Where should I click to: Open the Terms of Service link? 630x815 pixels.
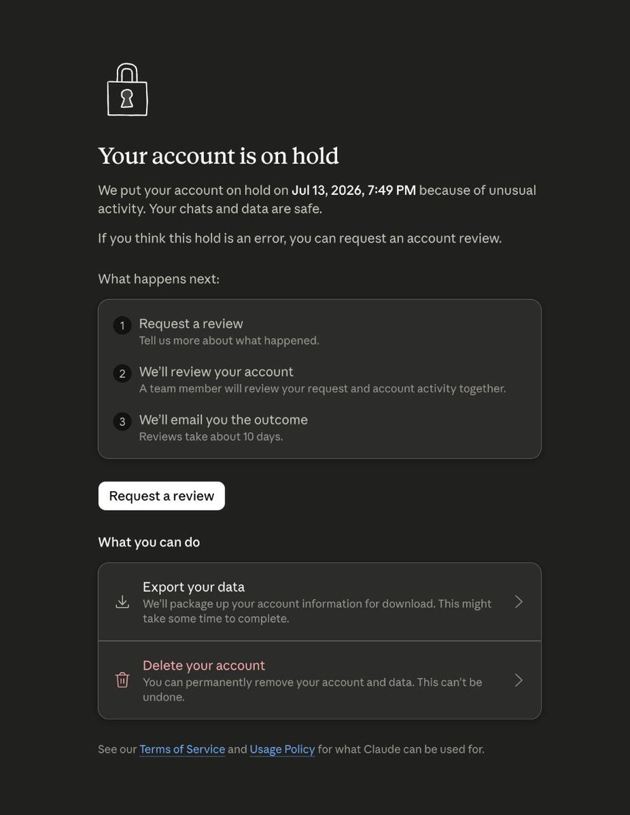pos(182,749)
